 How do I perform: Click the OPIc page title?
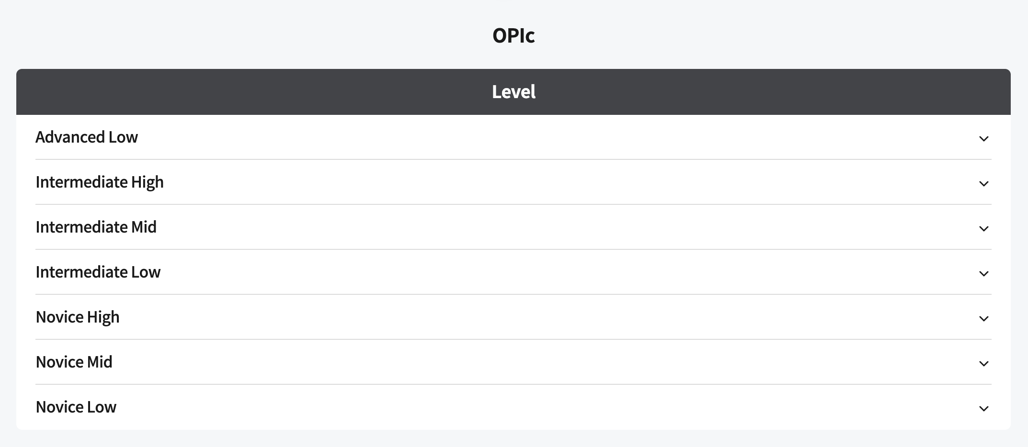[x=514, y=35]
